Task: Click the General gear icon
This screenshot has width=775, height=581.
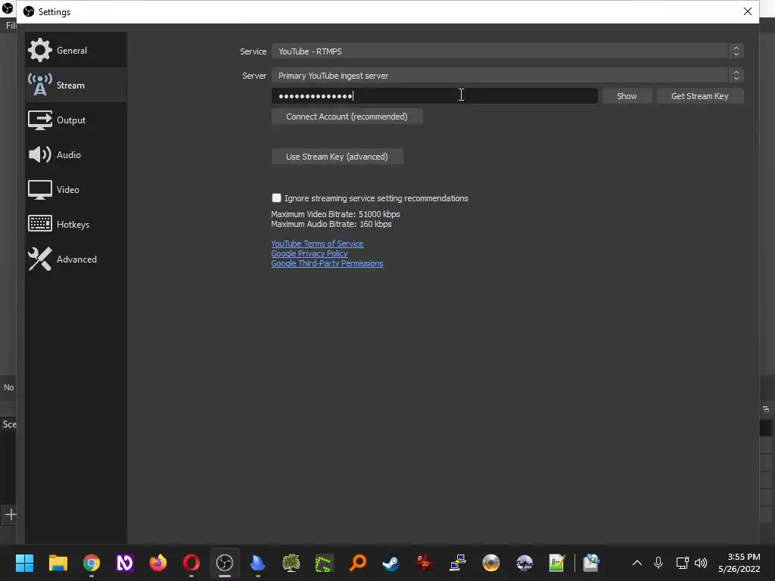Action: 39,50
